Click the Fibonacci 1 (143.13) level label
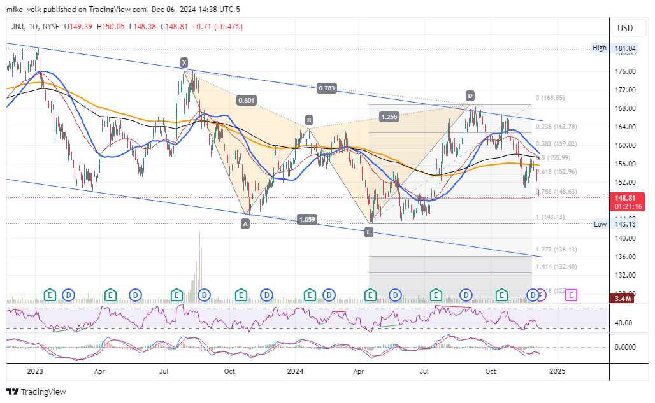This screenshot has width=655, height=403. (x=550, y=217)
